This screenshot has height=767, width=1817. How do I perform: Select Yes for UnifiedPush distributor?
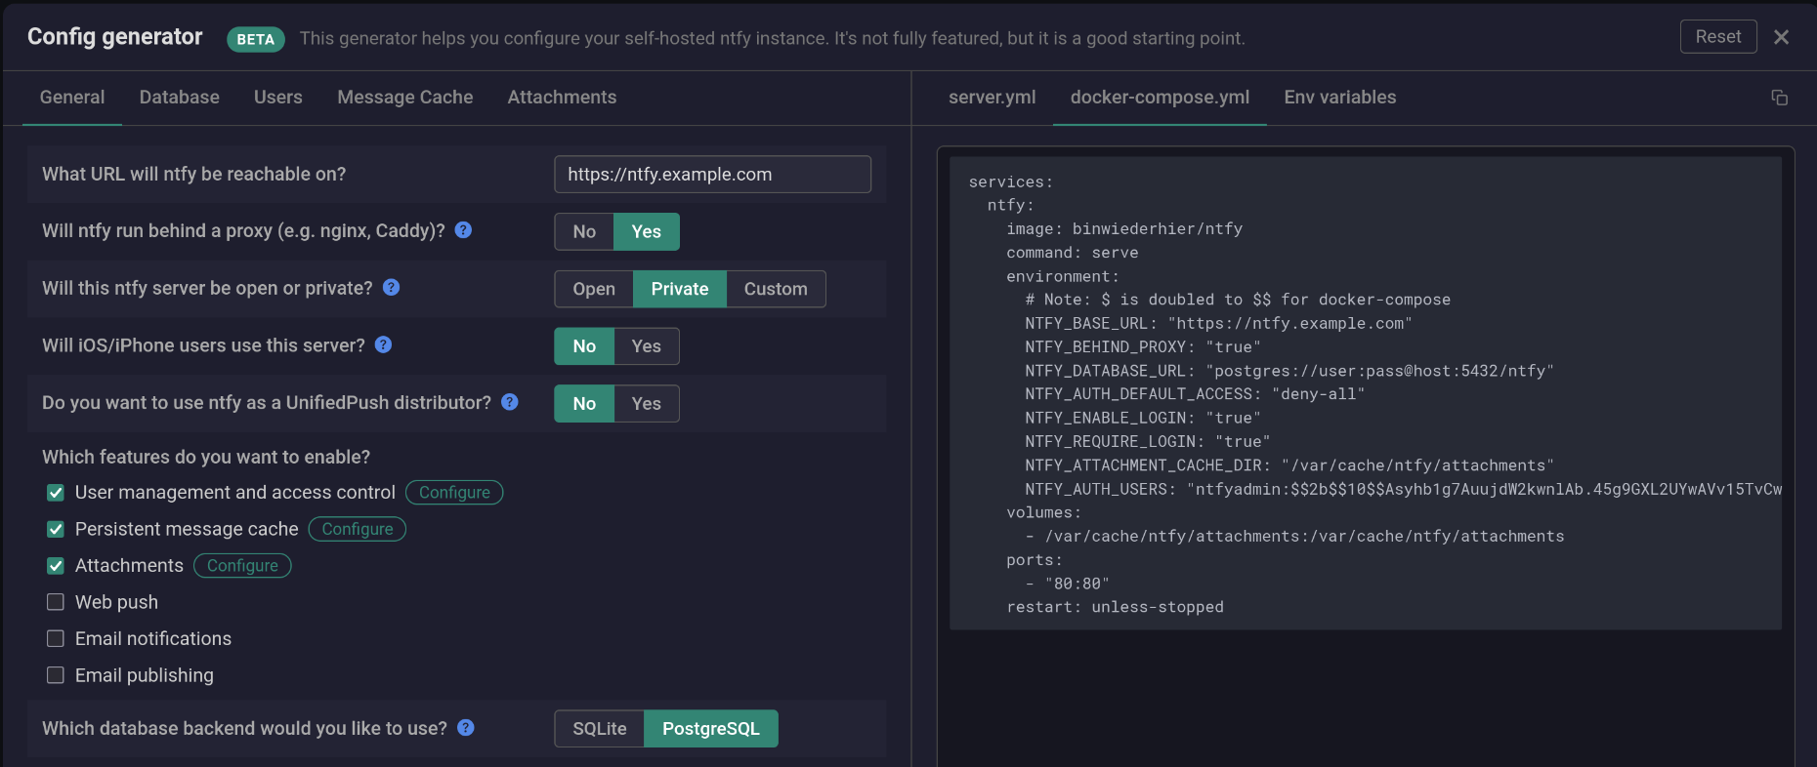[647, 404]
